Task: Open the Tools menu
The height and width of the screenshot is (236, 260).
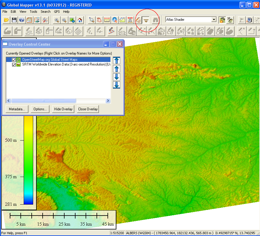Action: pos(33,12)
